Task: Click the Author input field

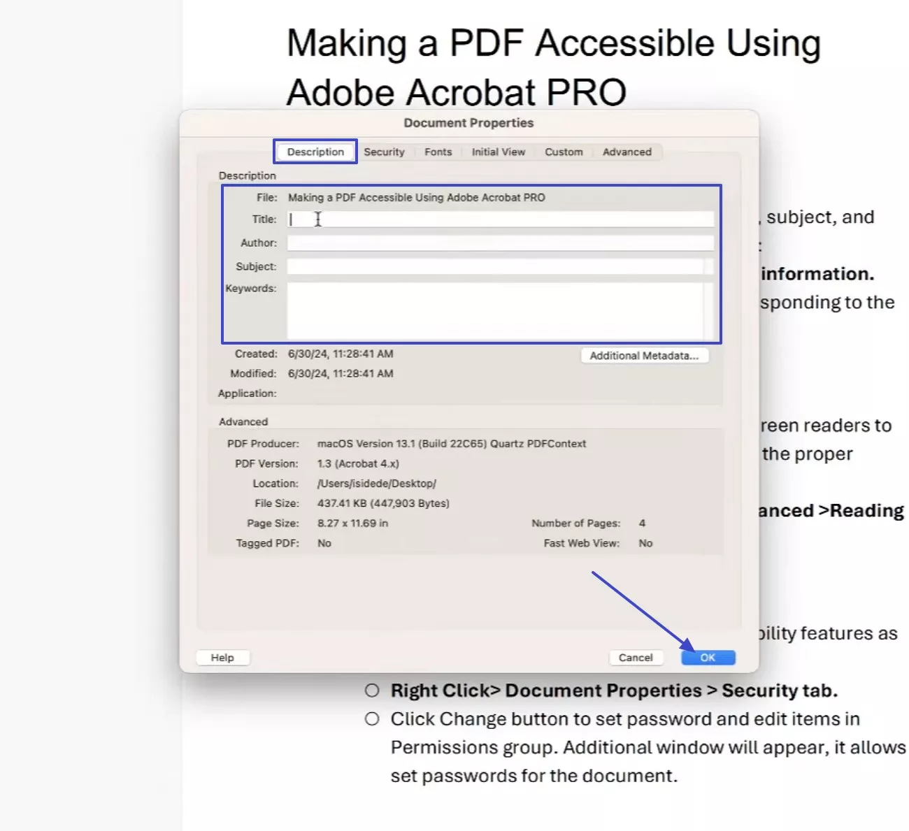Action: click(x=489, y=243)
